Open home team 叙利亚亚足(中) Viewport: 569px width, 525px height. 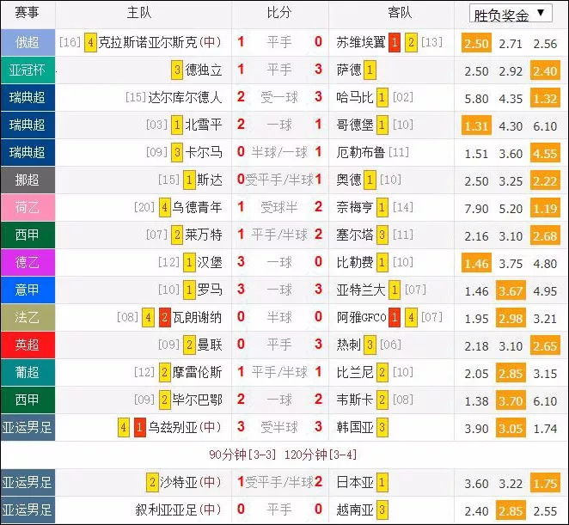tap(178, 510)
